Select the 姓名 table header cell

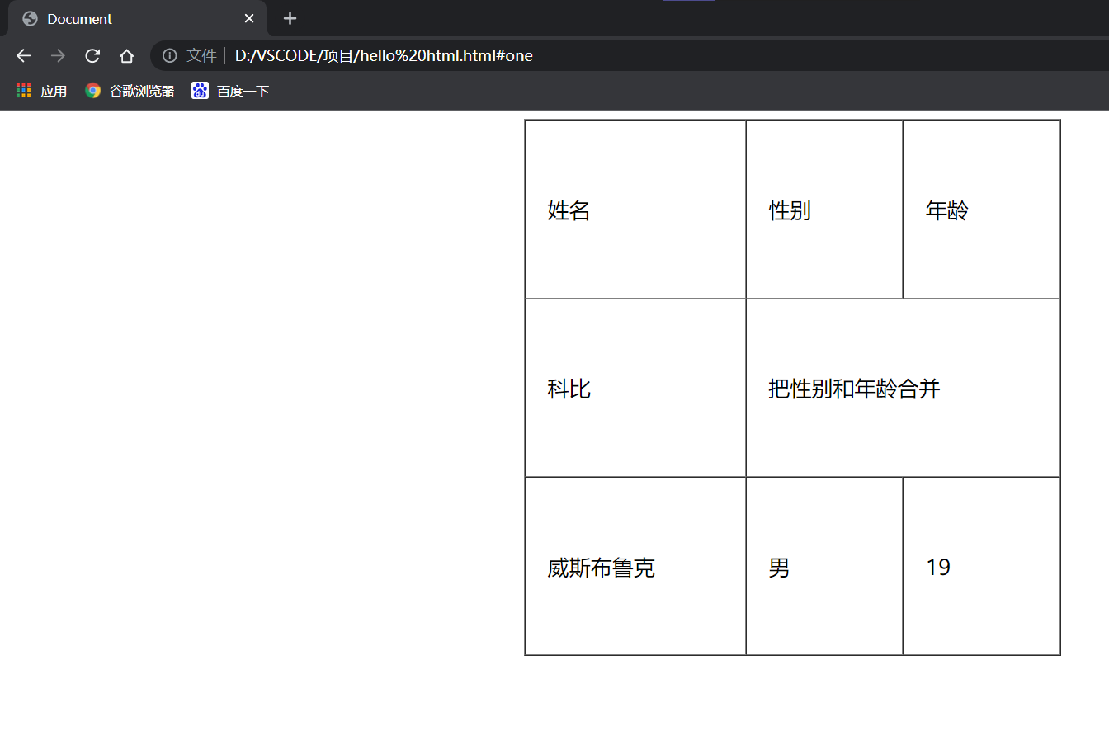click(634, 209)
